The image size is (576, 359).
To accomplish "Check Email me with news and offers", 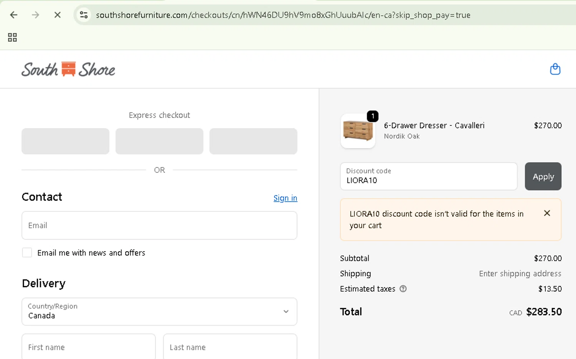I will tap(27, 252).
